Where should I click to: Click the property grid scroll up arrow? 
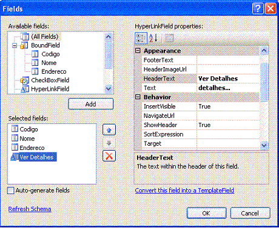pos(264,51)
